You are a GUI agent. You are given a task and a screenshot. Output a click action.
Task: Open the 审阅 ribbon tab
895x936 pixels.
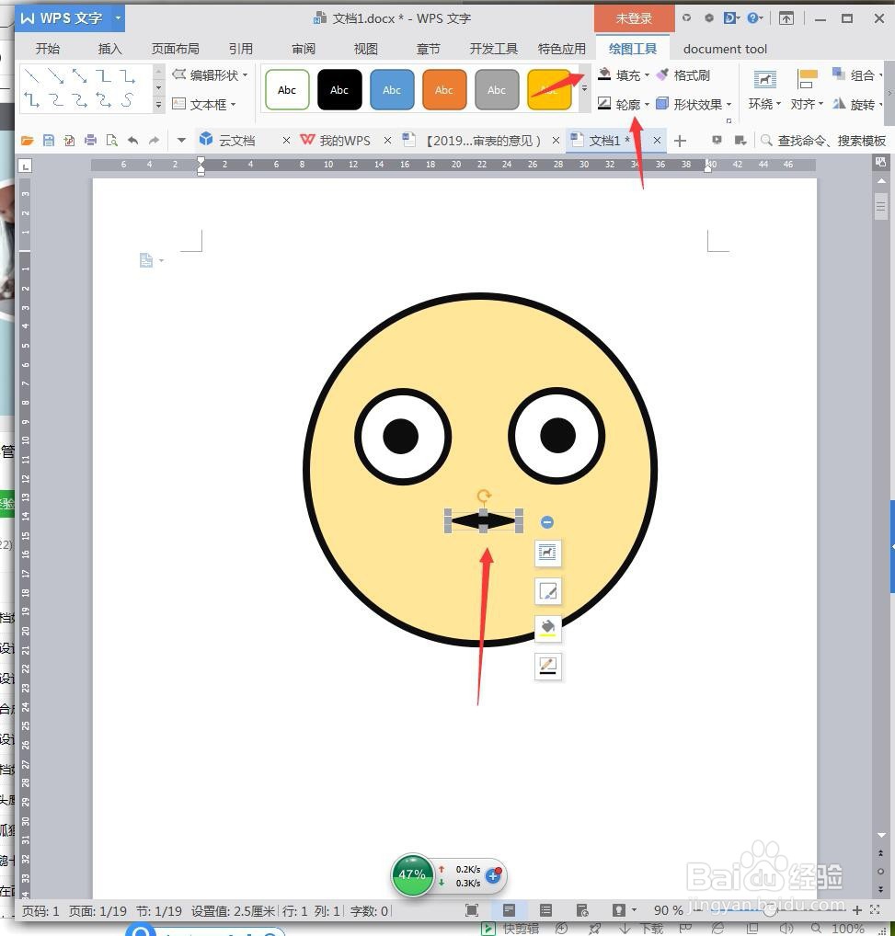tap(304, 49)
